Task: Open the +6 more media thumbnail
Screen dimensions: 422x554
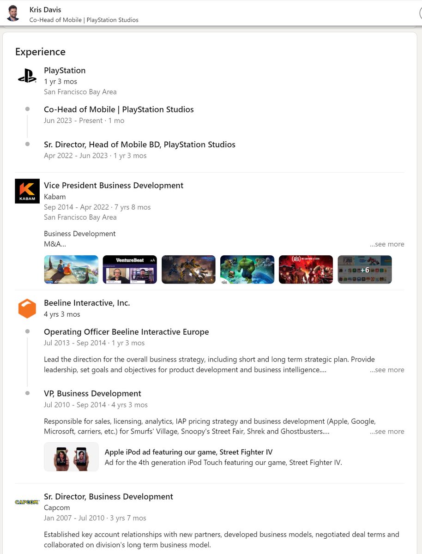Action: [x=365, y=270]
